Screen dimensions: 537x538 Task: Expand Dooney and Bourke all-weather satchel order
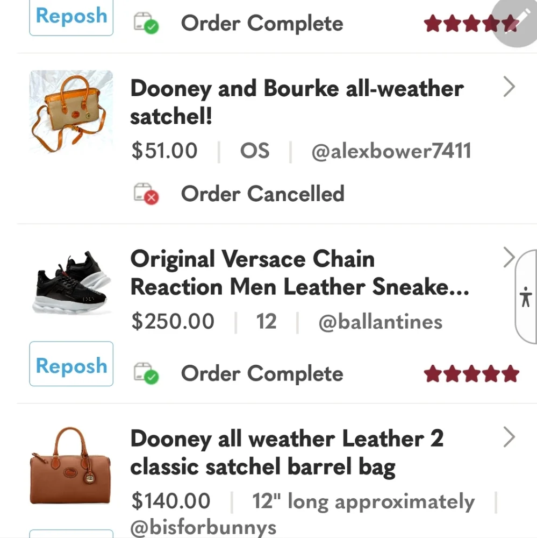pos(509,87)
